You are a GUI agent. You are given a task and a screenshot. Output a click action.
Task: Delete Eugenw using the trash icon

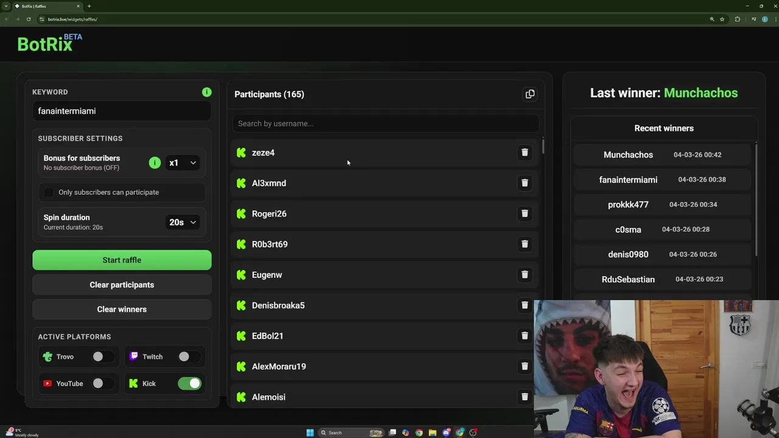[x=525, y=274]
